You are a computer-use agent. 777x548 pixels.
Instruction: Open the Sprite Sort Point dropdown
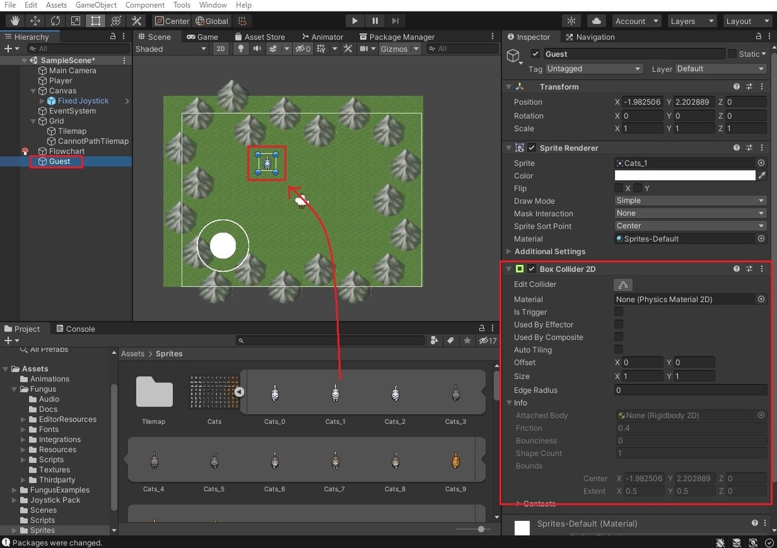pyautogui.click(x=690, y=226)
